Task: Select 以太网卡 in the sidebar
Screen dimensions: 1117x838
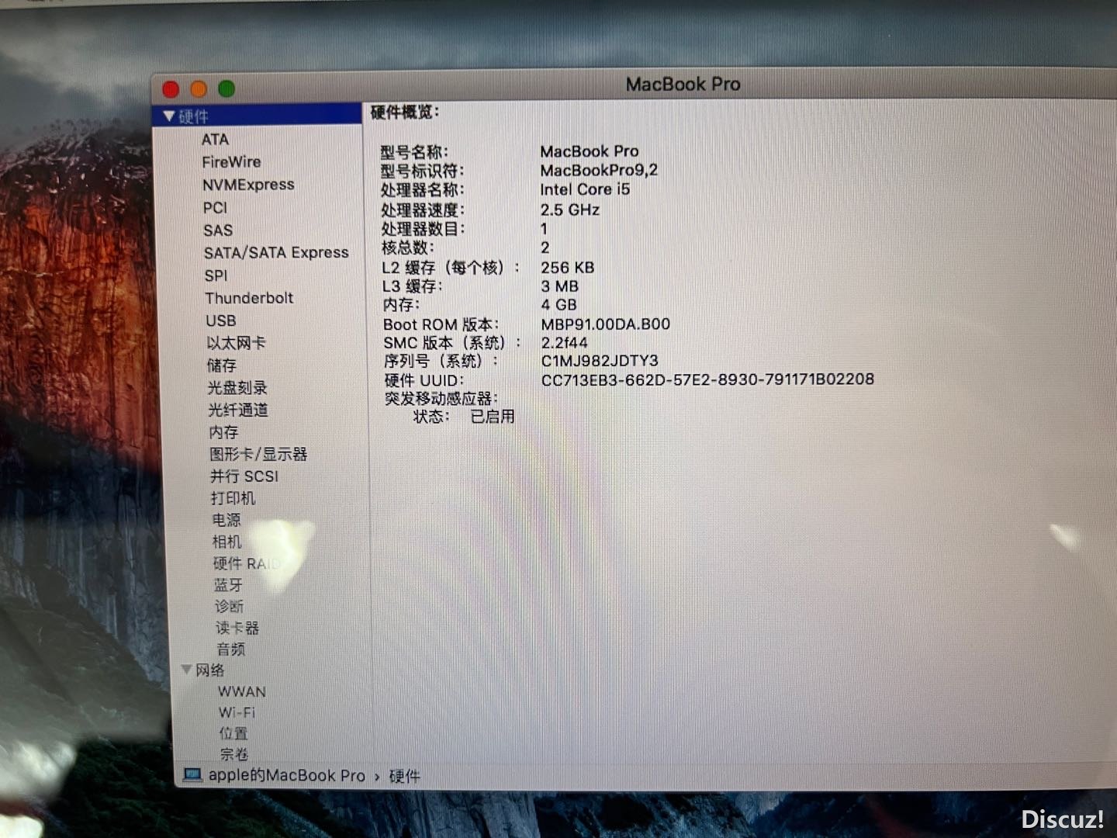Action: pyautogui.click(x=236, y=343)
